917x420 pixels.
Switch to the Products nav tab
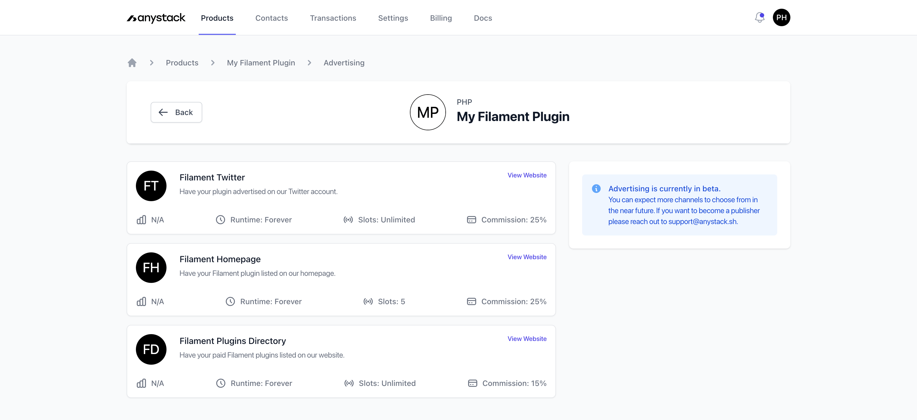point(217,18)
